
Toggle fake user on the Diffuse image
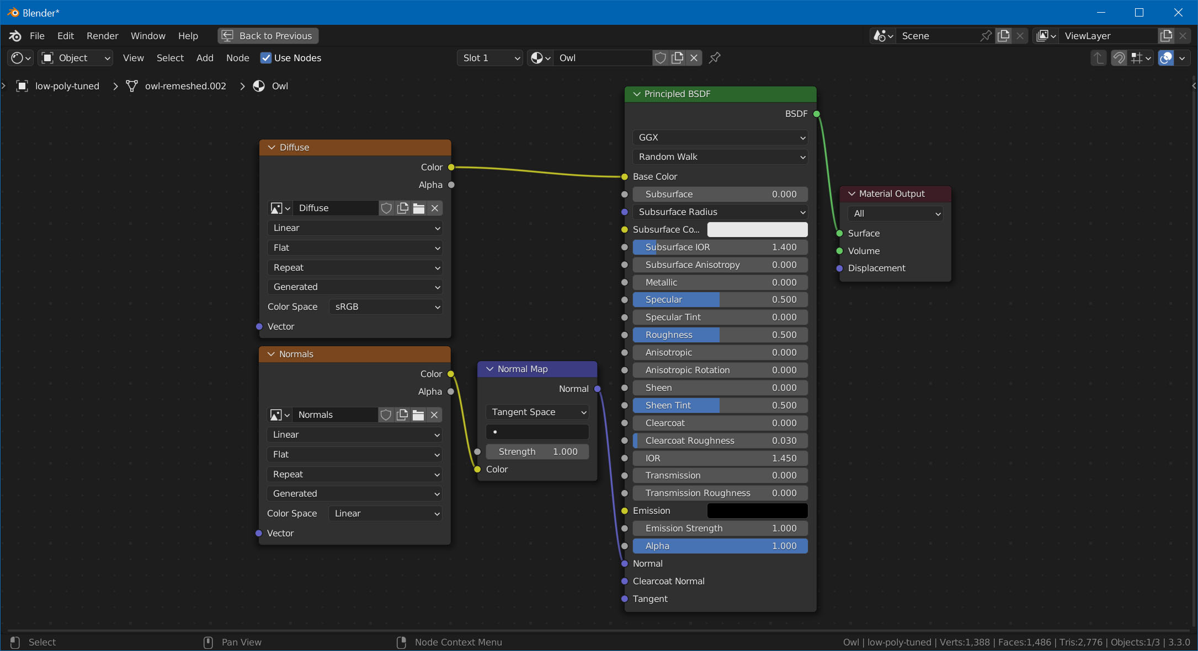(386, 208)
